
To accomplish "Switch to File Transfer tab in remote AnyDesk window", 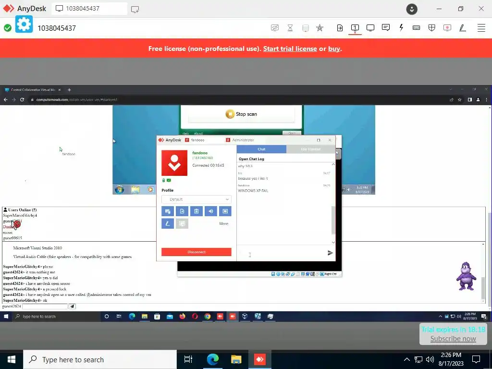I will 311,149.
